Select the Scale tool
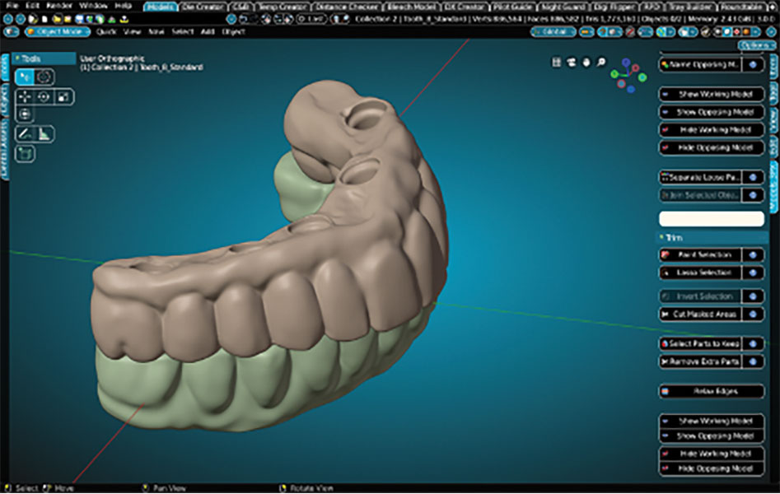780x494 pixels. click(63, 96)
